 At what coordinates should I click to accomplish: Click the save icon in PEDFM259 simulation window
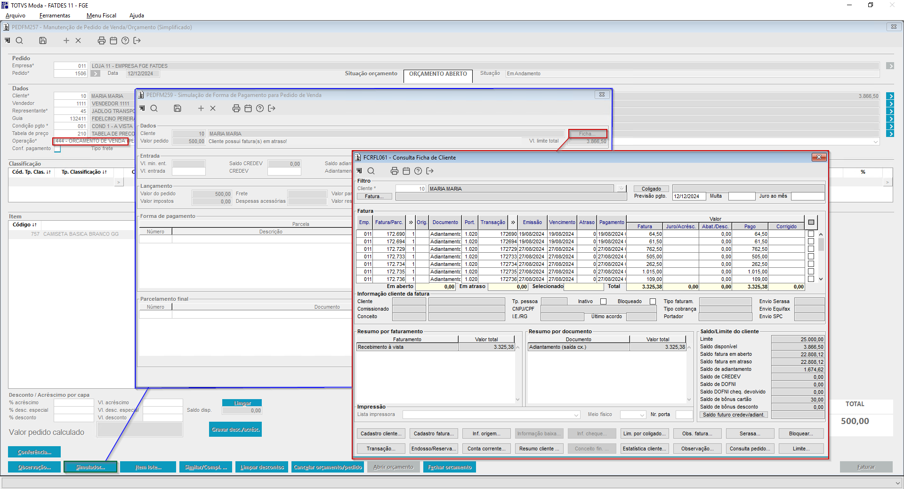[x=178, y=108]
